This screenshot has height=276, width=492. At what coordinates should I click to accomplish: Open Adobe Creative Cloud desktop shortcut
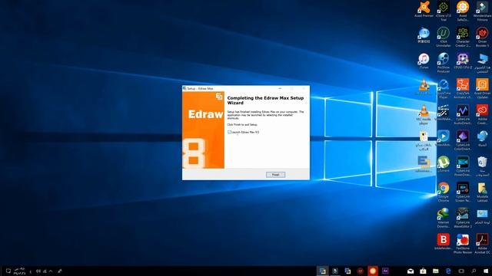tap(482, 114)
